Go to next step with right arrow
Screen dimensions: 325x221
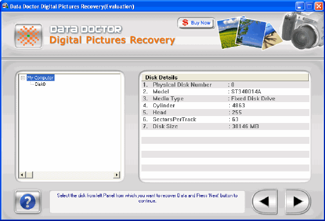(298, 201)
